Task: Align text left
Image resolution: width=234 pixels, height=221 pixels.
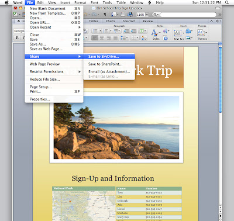Action: pos(95,38)
